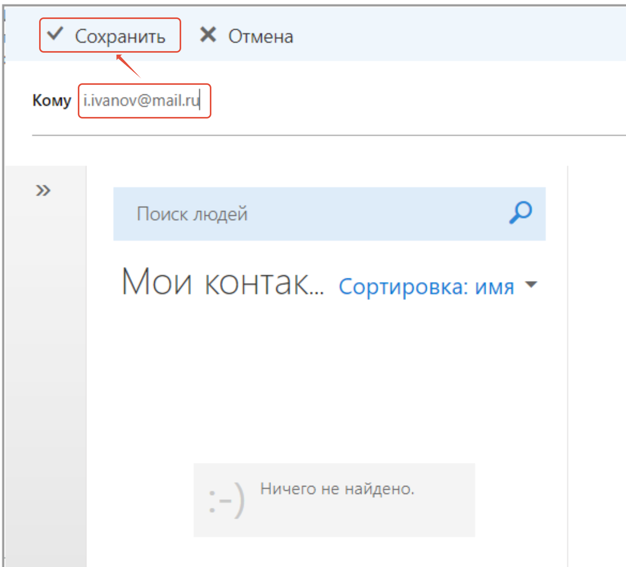
Task: Expand the sidebar with double chevron
Action: click(x=43, y=191)
